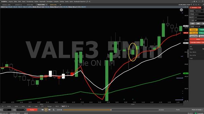The height and width of the screenshot is (114, 204).
Task: Open the Ajuda menu
Action: (71, 2)
